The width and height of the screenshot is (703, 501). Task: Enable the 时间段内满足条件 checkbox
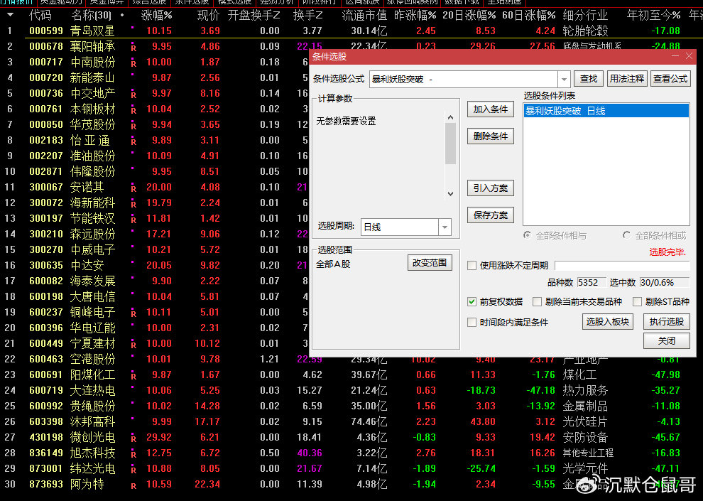472,322
